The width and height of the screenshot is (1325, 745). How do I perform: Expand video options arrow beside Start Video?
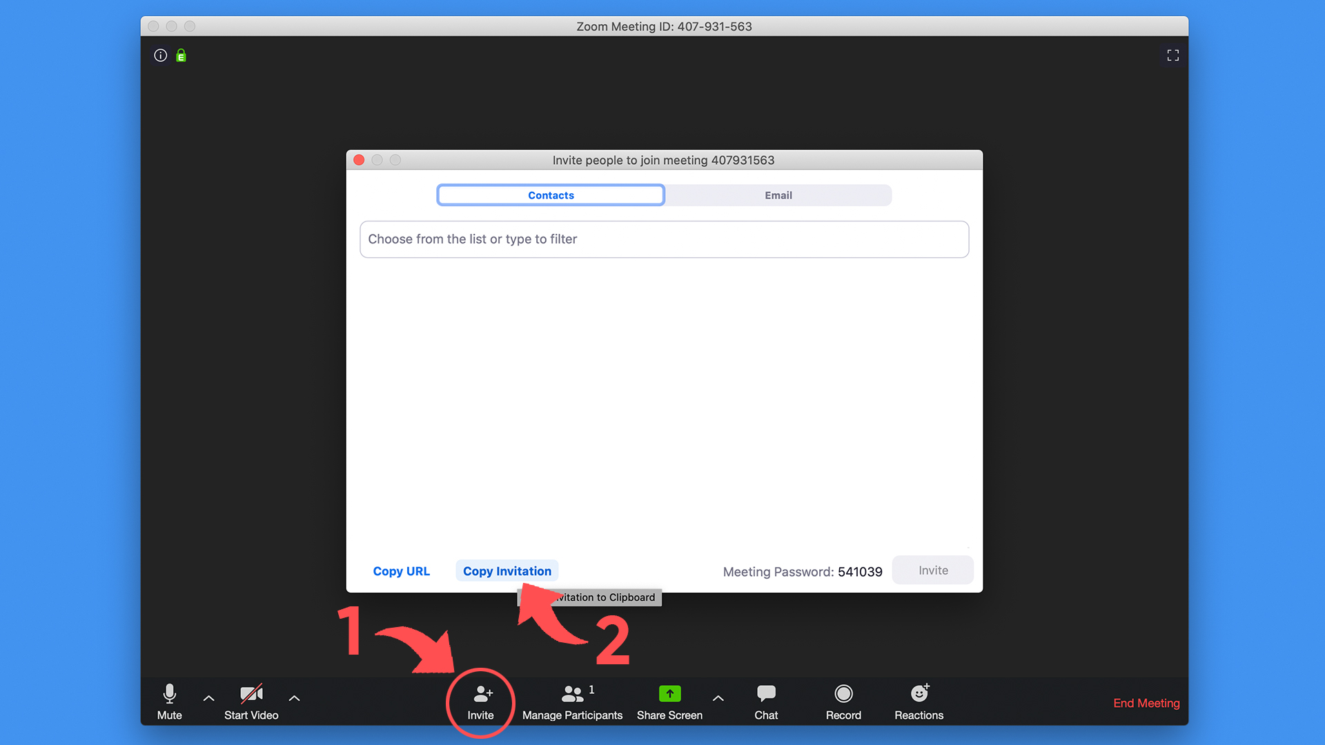coord(294,698)
